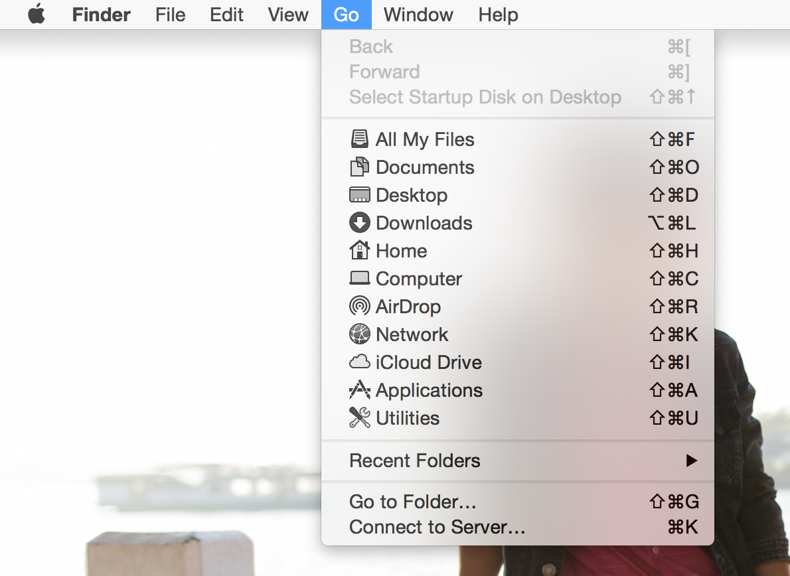Click the AirDrop icon
The width and height of the screenshot is (790, 576).
pyautogui.click(x=359, y=307)
